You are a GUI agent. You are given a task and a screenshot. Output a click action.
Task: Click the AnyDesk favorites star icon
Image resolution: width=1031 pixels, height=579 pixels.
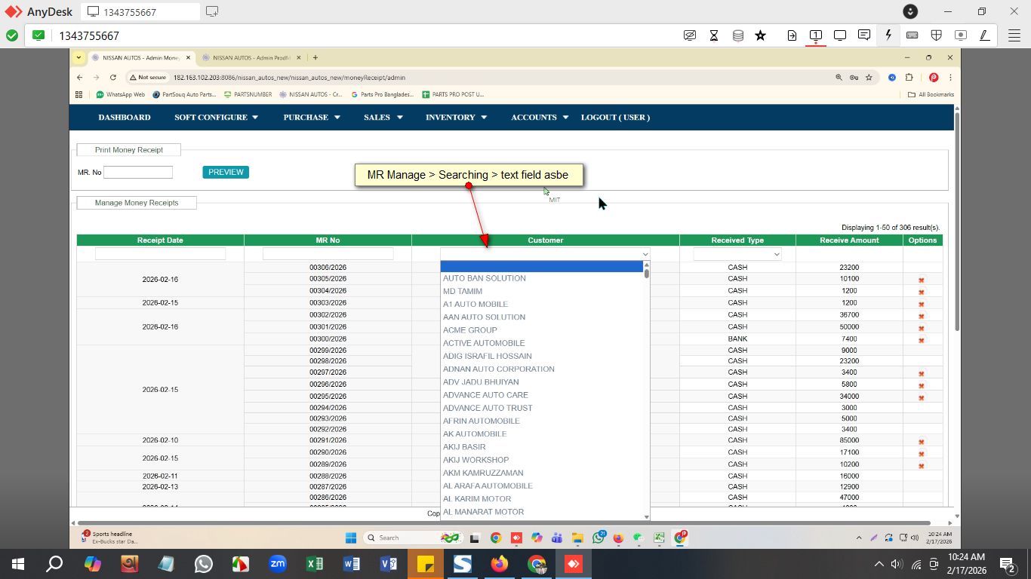point(760,35)
